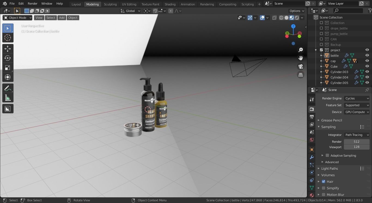Enable the Motion Blur checkbox

click(x=324, y=195)
